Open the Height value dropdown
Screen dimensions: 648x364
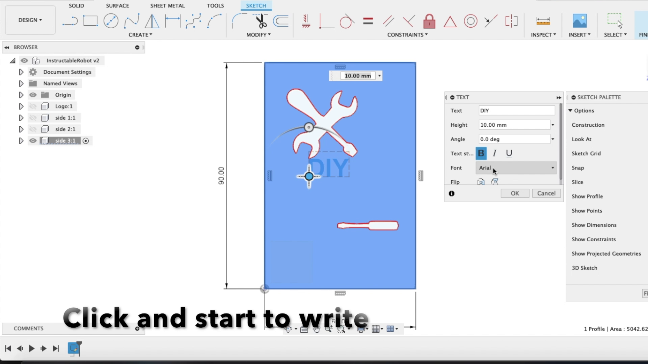click(553, 125)
